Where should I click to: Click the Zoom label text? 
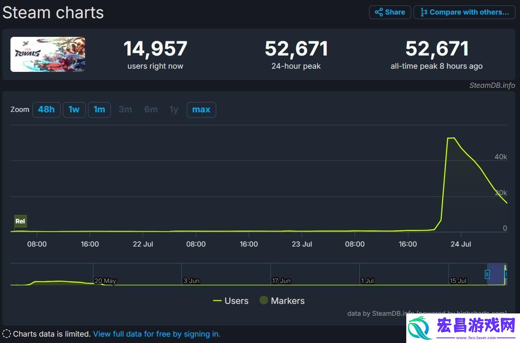coord(20,110)
